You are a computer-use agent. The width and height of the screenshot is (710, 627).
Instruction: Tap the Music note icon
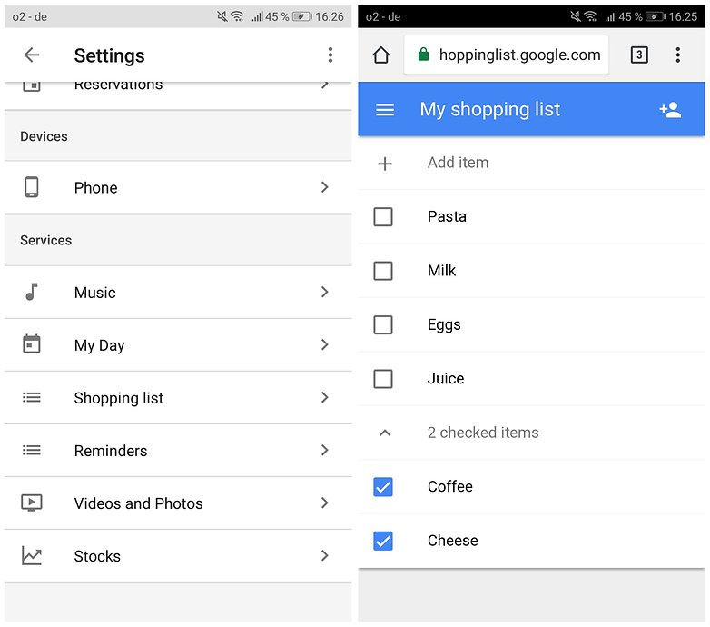(31, 292)
